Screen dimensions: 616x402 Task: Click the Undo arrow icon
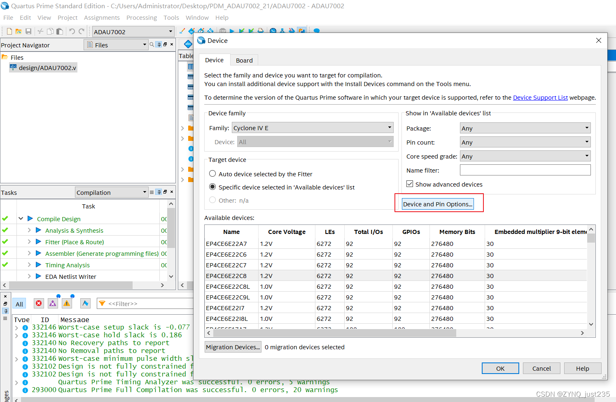click(x=72, y=31)
